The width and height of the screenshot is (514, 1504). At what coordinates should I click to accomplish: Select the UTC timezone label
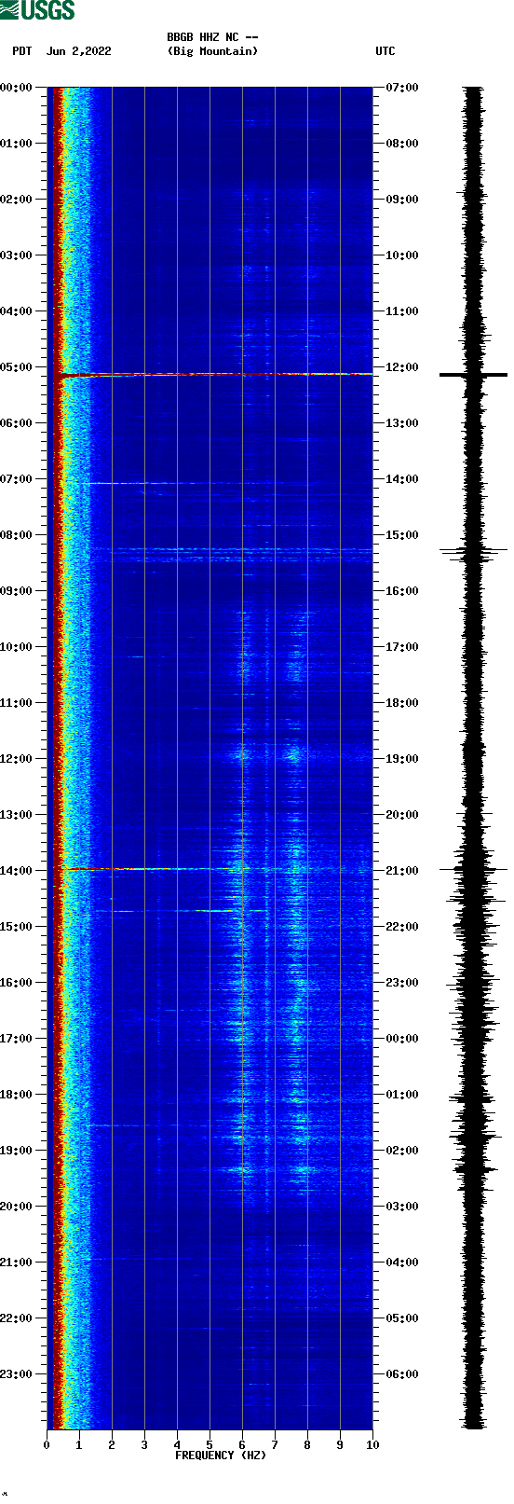[385, 51]
